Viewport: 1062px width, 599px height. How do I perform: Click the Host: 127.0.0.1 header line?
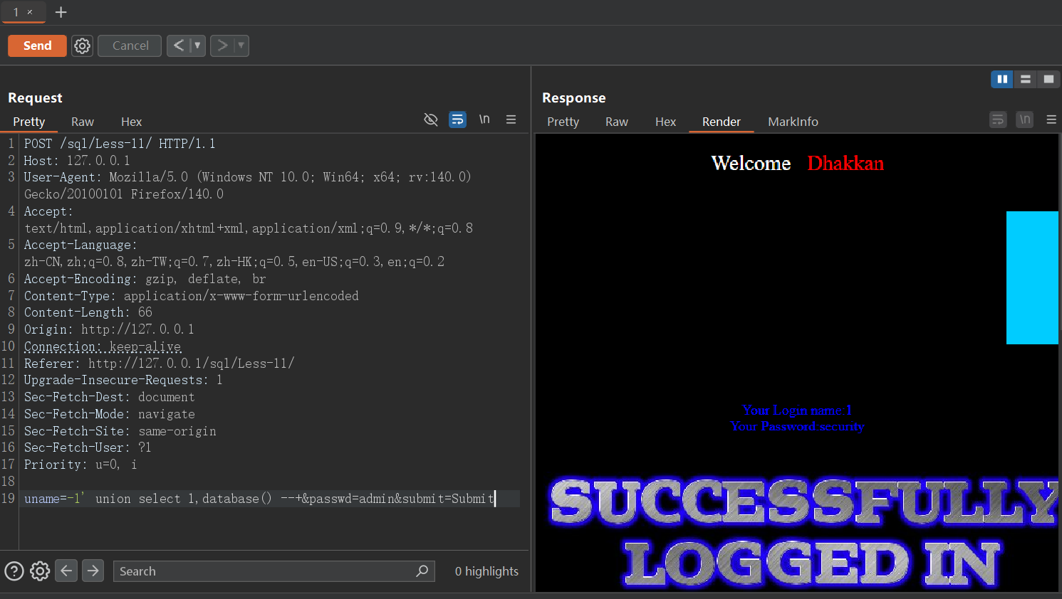tap(77, 161)
